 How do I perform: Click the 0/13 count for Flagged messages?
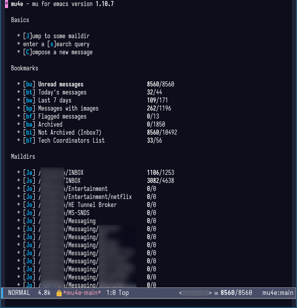(x=153, y=117)
